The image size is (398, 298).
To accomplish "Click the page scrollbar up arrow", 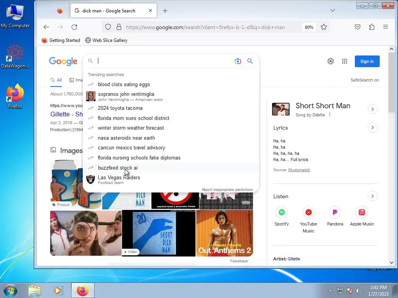I will click(x=391, y=49).
